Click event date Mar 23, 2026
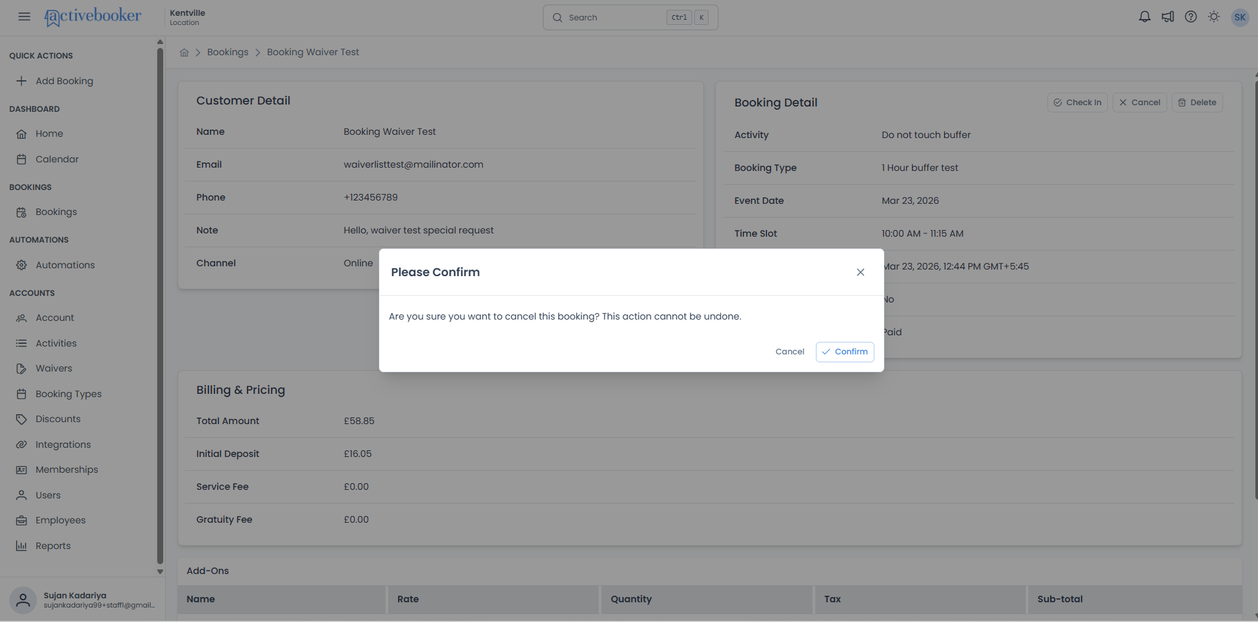The width and height of the screenshot is (1258, 622). tap(910, 201)
